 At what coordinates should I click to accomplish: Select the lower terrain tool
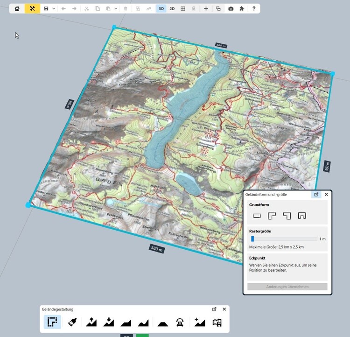click(x=109, y=322)
